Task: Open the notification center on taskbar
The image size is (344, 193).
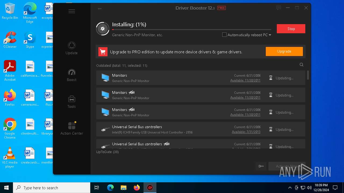Action: point(335,188)
